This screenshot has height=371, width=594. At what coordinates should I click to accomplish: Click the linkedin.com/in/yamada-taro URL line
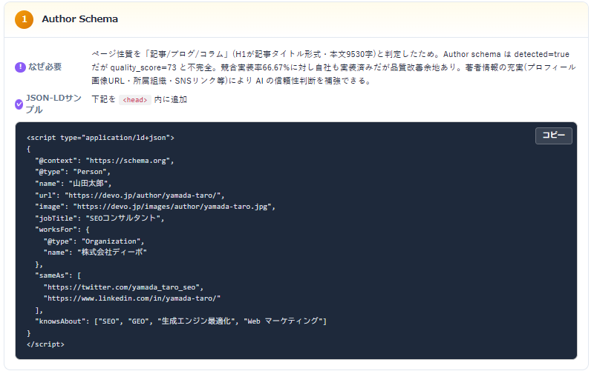click(x=132, y=298)
